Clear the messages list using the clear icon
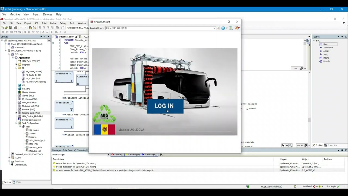348x196 pixels. pos(161,155)
